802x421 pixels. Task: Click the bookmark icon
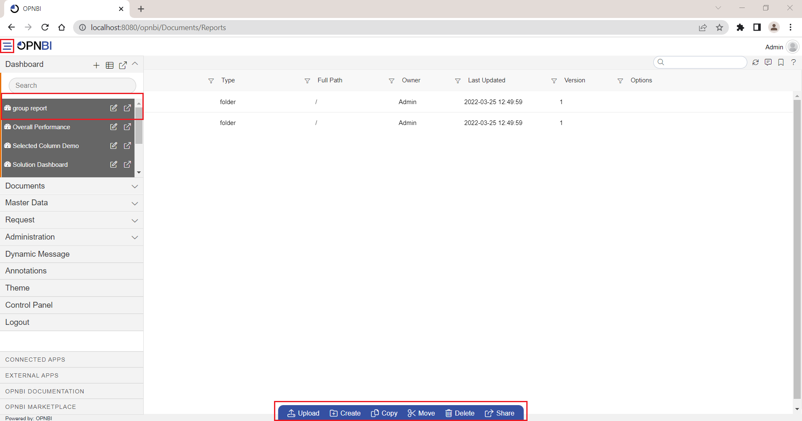pyautogui.click(x=781, y=62)
